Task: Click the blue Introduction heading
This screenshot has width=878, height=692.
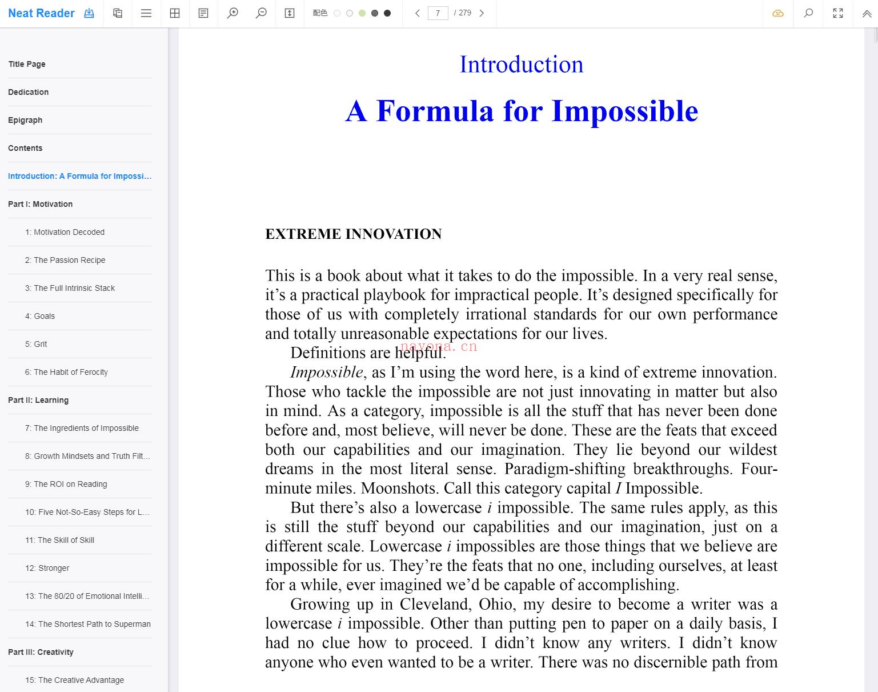Action: pos(522,65)
